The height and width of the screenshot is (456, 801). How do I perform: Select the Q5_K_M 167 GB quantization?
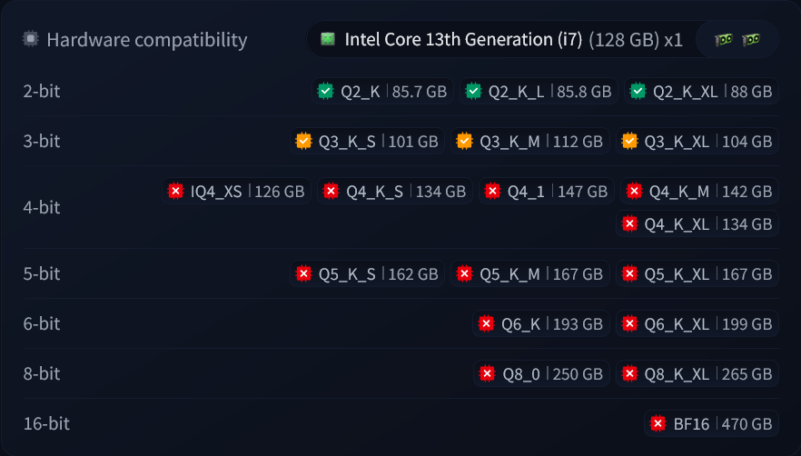click(x=529, y=274)
